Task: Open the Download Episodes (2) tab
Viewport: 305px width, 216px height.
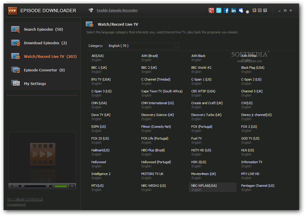Action: (42, 43)
